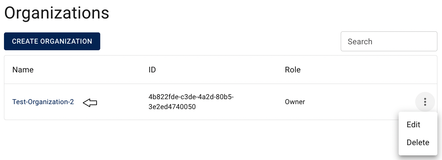Image resolution: width=442 pixels, height=160 pixels.
Task: Click the left-pointing arrow beside Test-Organization-2
Action: (x=90, y=103)
